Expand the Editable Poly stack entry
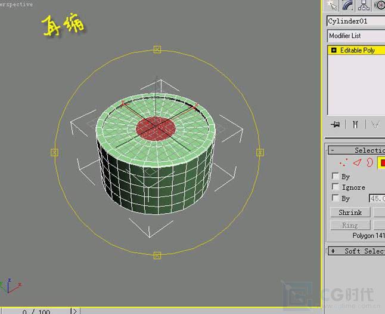This screenshot has height=314, width=385. click(x=334, y=50)
